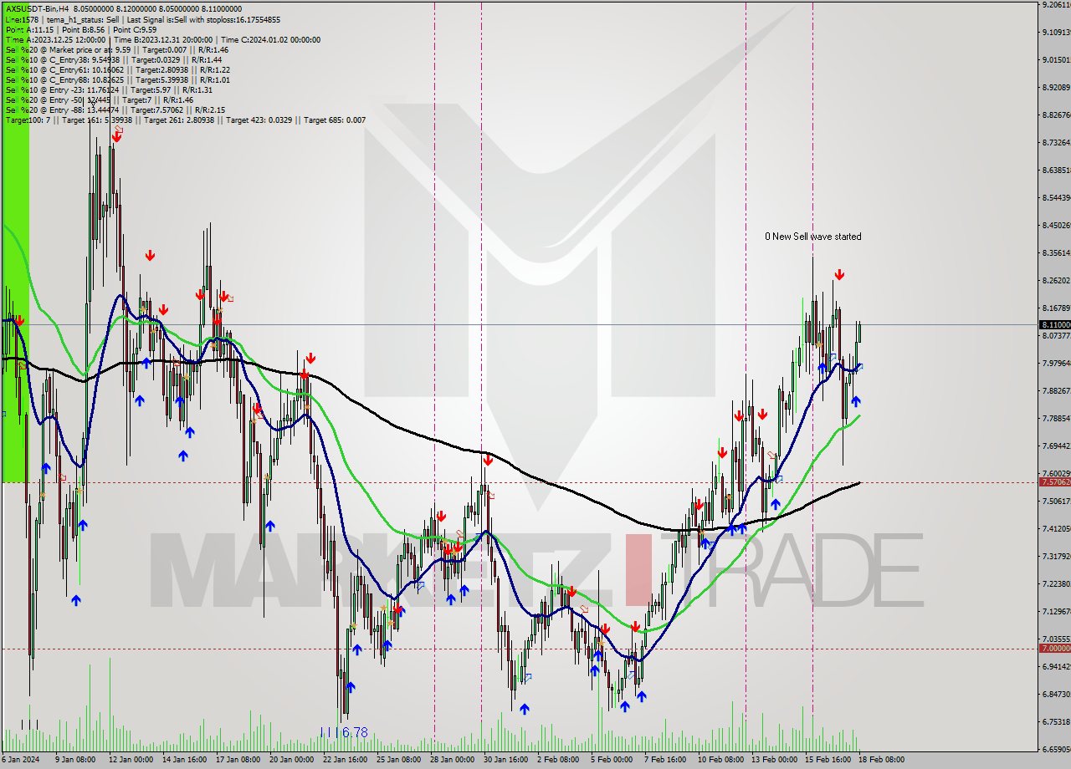Image resolution: width=1071 pixels, height=769 pixels.
Task: Click the 8.35614 price axis label
Action: click(1055, 252)
